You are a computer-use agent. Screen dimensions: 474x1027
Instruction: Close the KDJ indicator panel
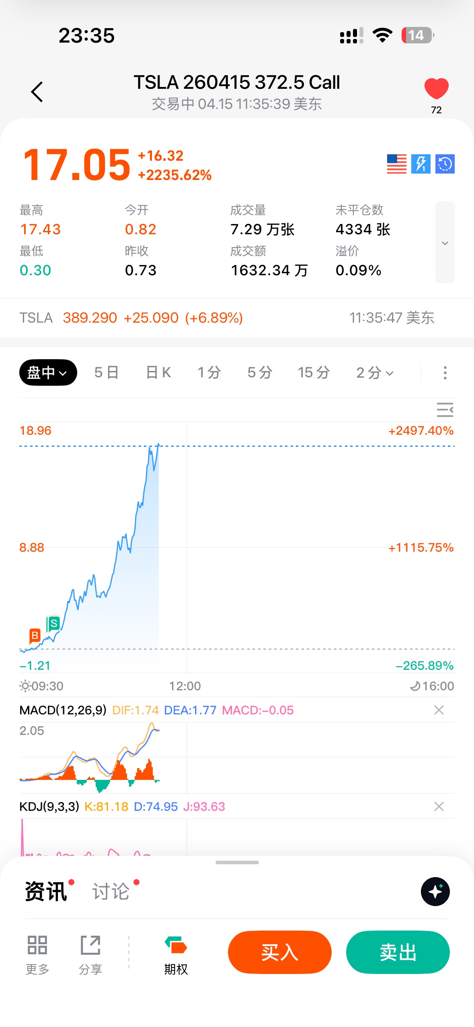[439, 806]
